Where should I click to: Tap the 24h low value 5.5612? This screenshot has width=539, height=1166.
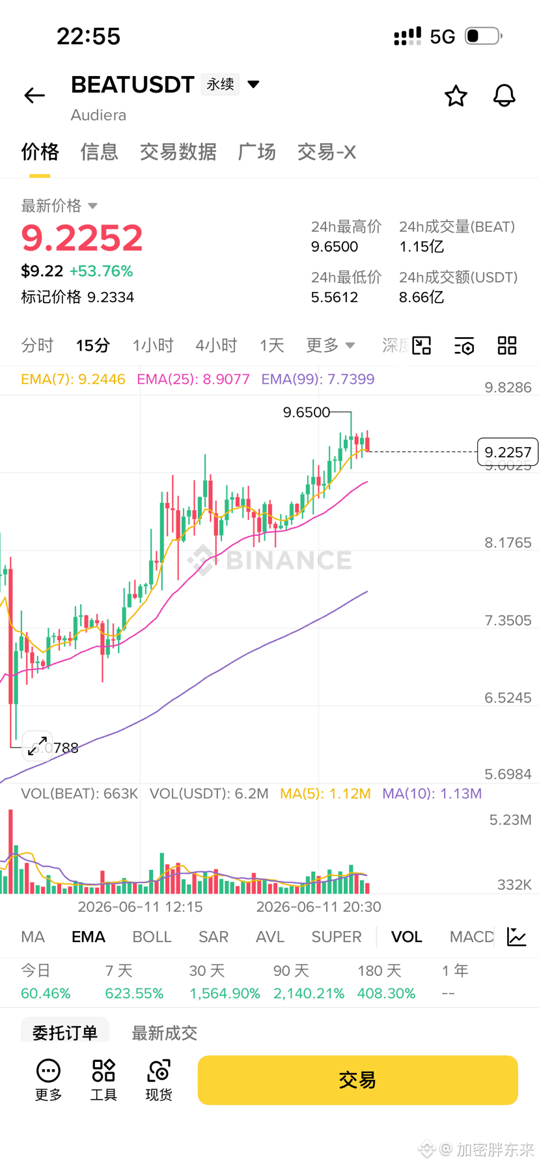[335, 297]
